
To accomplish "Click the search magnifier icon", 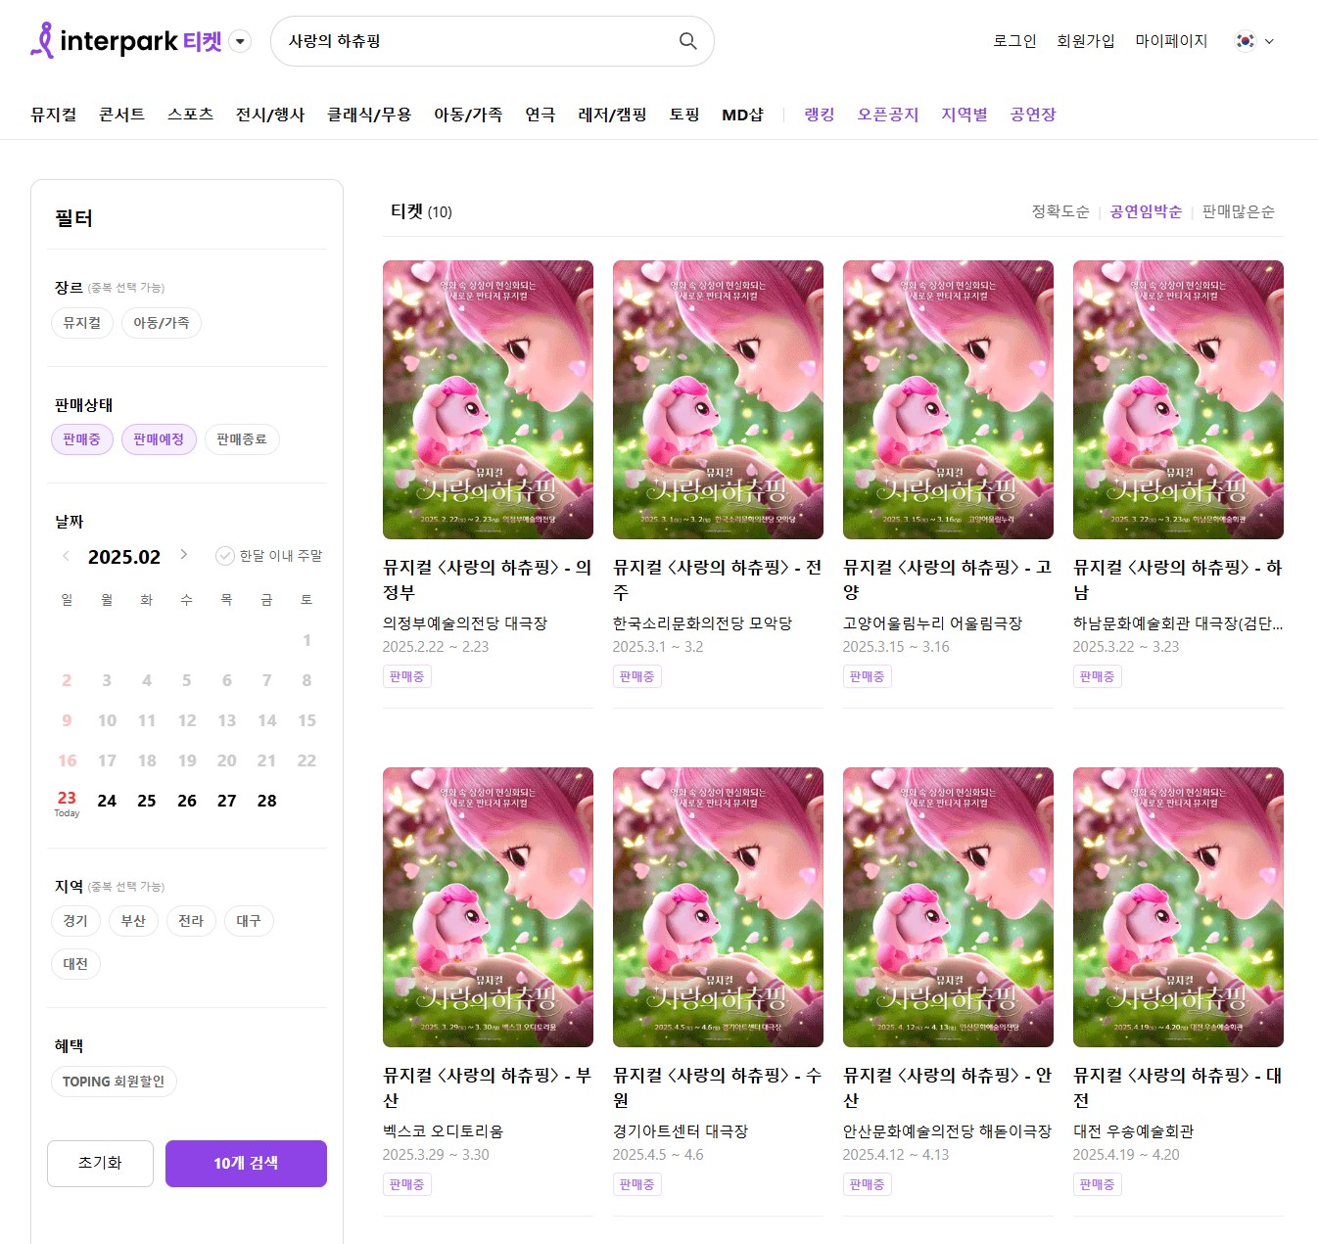I will point(688,41).
